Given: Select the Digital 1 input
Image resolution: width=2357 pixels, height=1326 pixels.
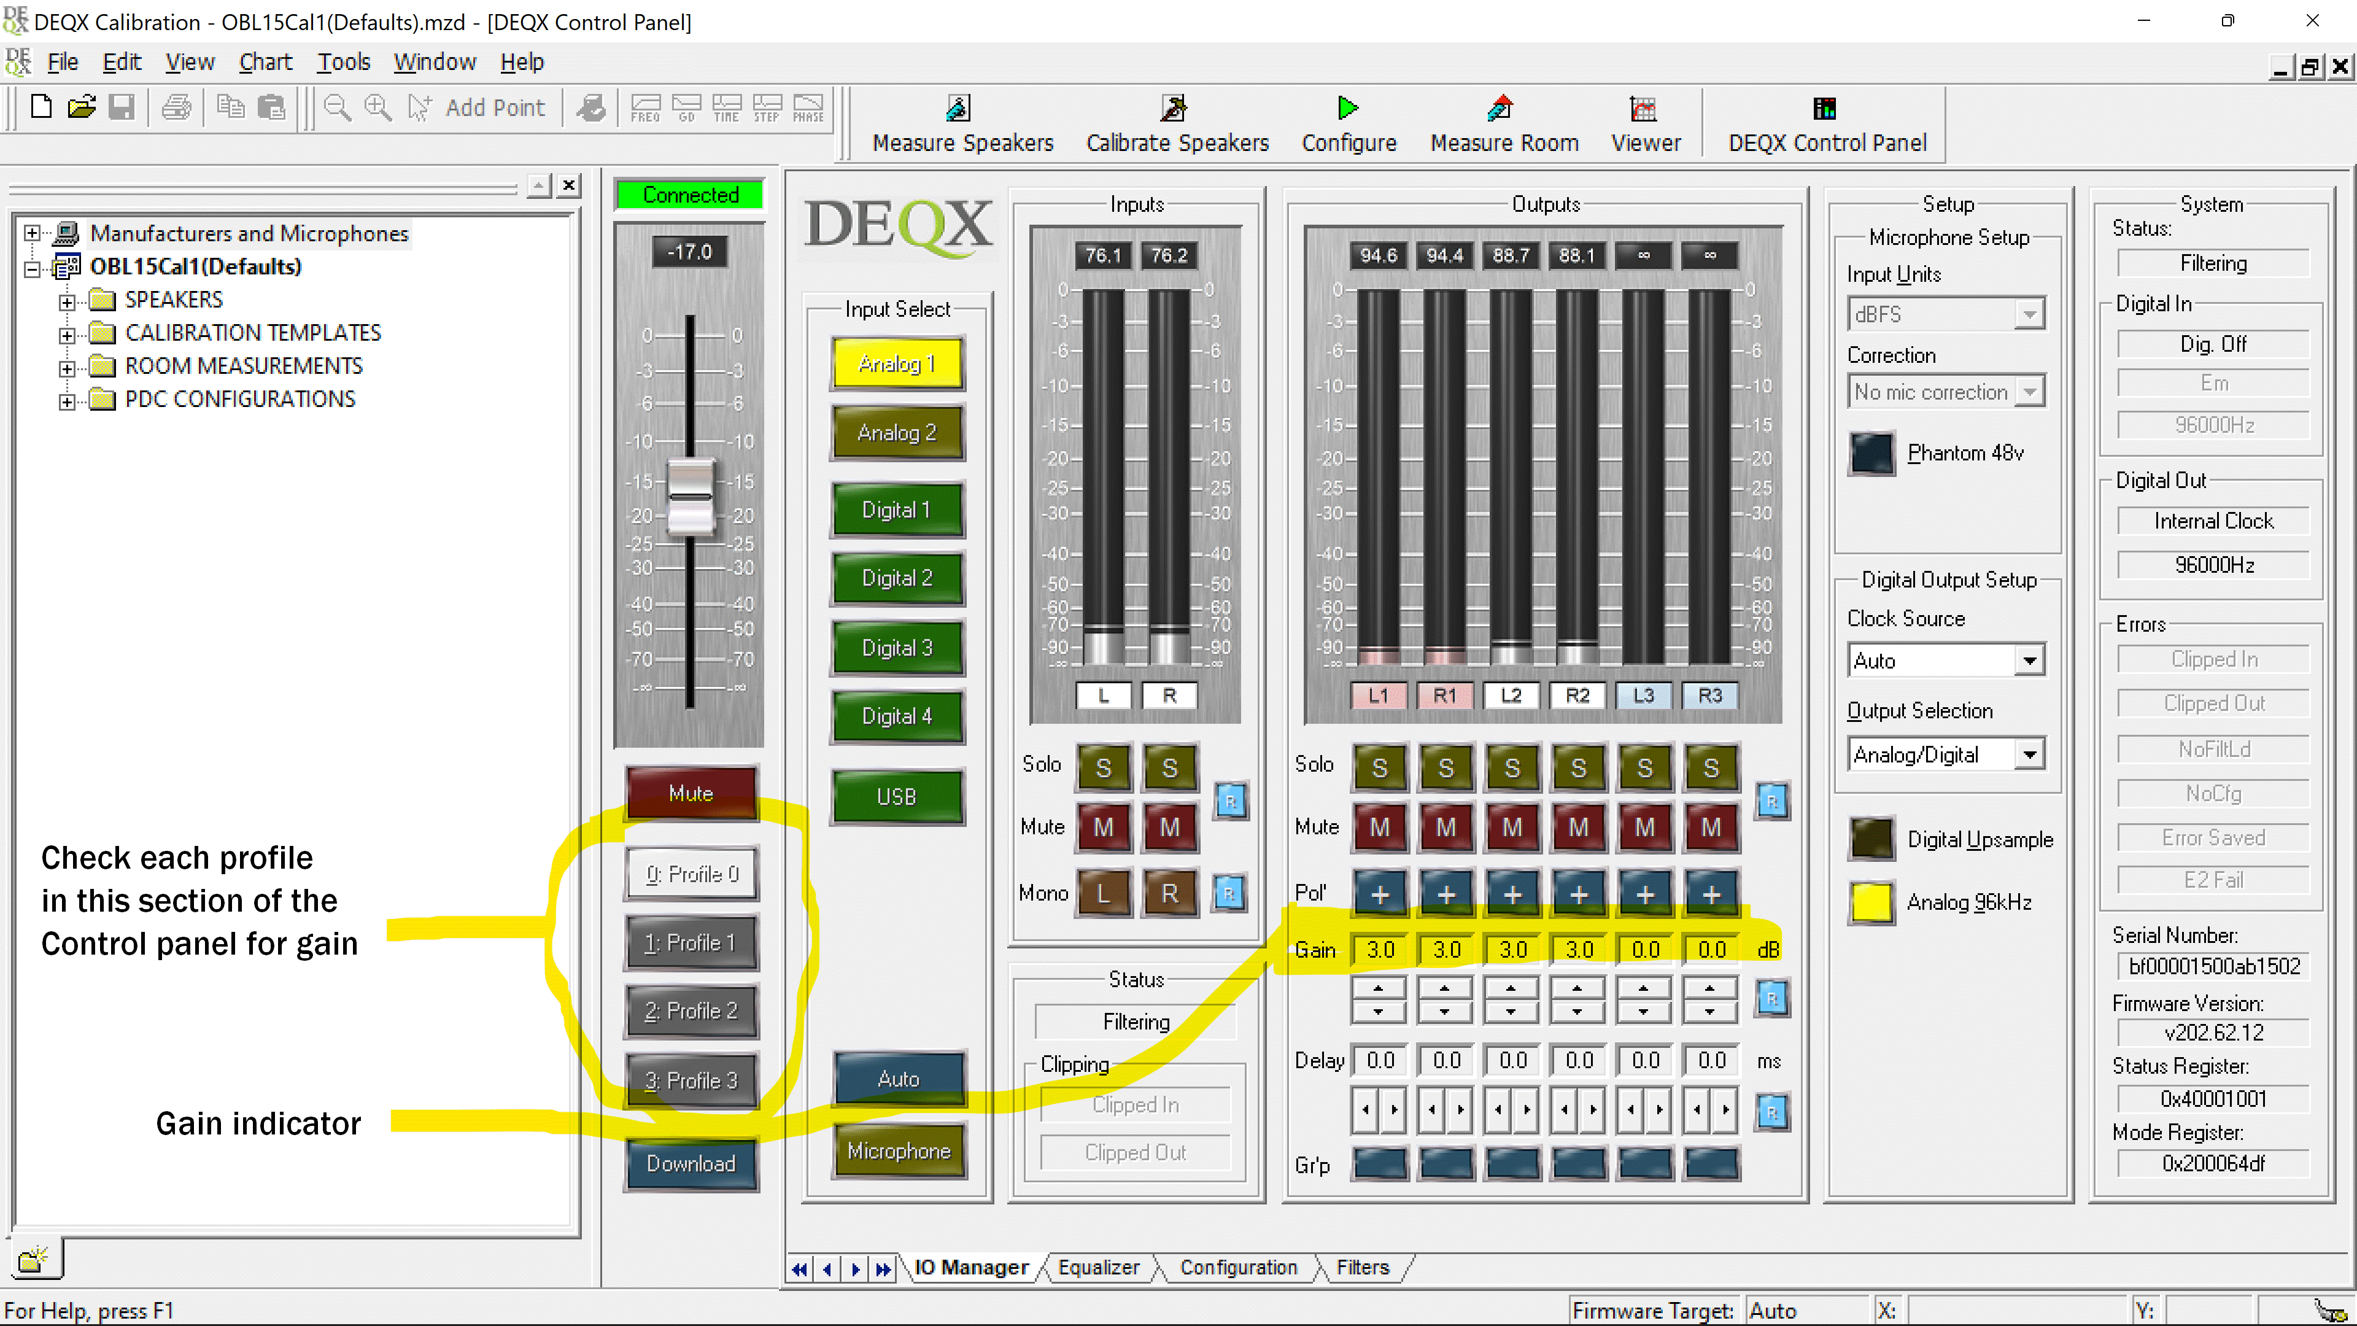Looking at the screenshot, I should pyautogui.click(x=897, y=510).
